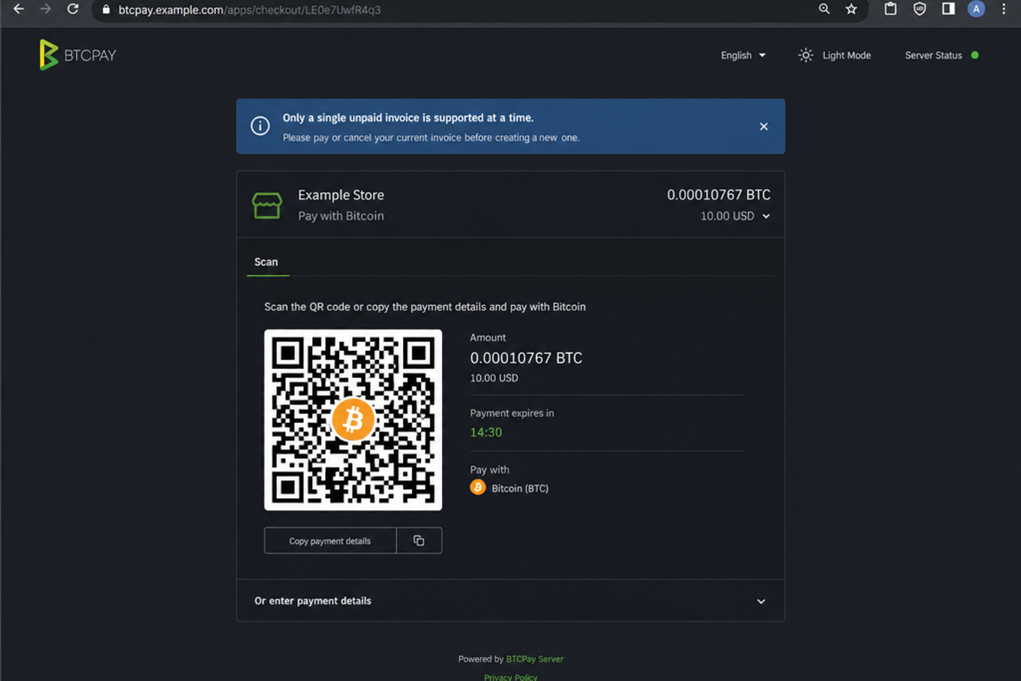Bookmark this page with the star
The image size is (1021, 681).
[x=851, y=9]
